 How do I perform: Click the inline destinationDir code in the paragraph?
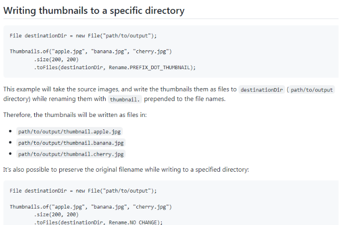[x=261, y=90]
